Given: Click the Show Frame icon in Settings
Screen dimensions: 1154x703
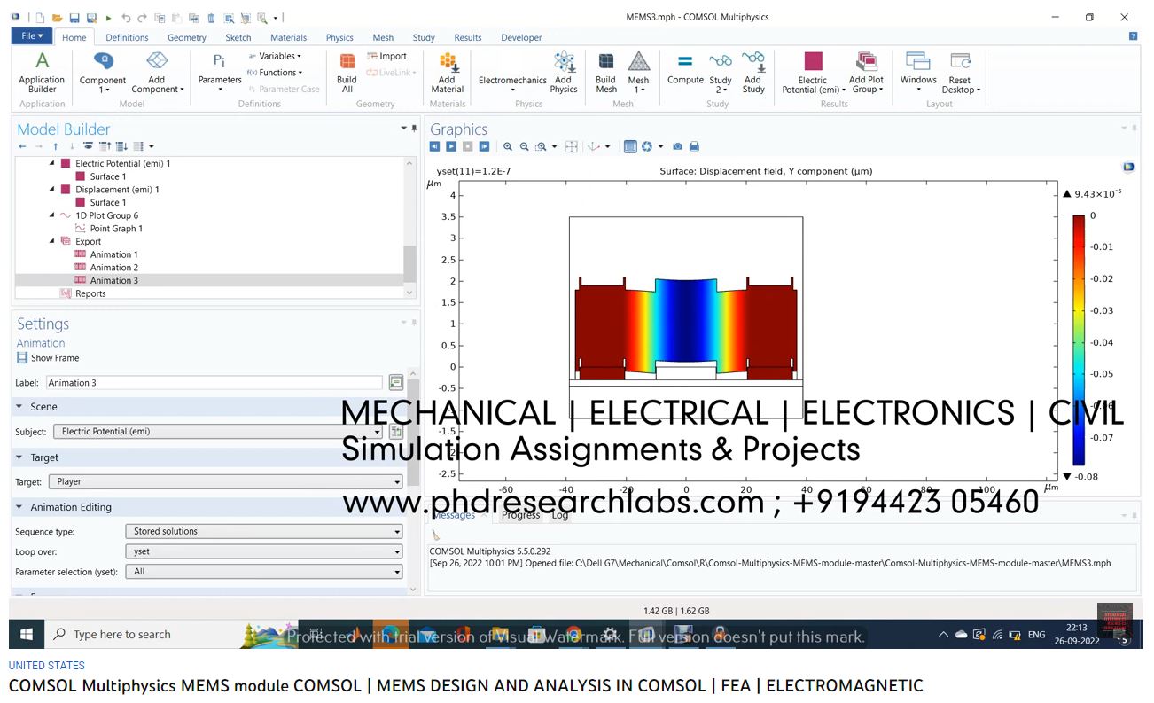Looking at the screenshot, I should 22,358.
